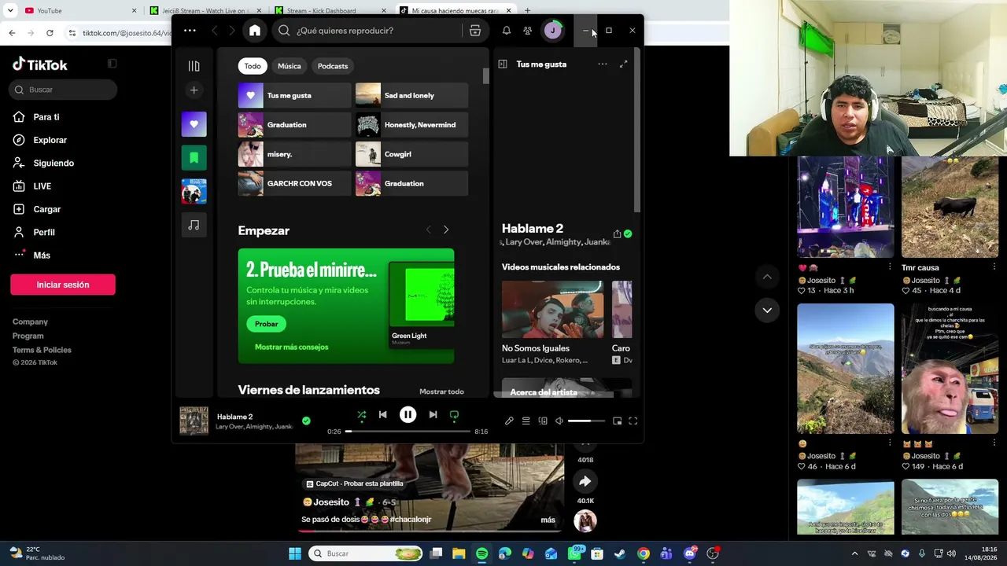Toggle shuffle in the Spotify player

[x=361, y=414]
